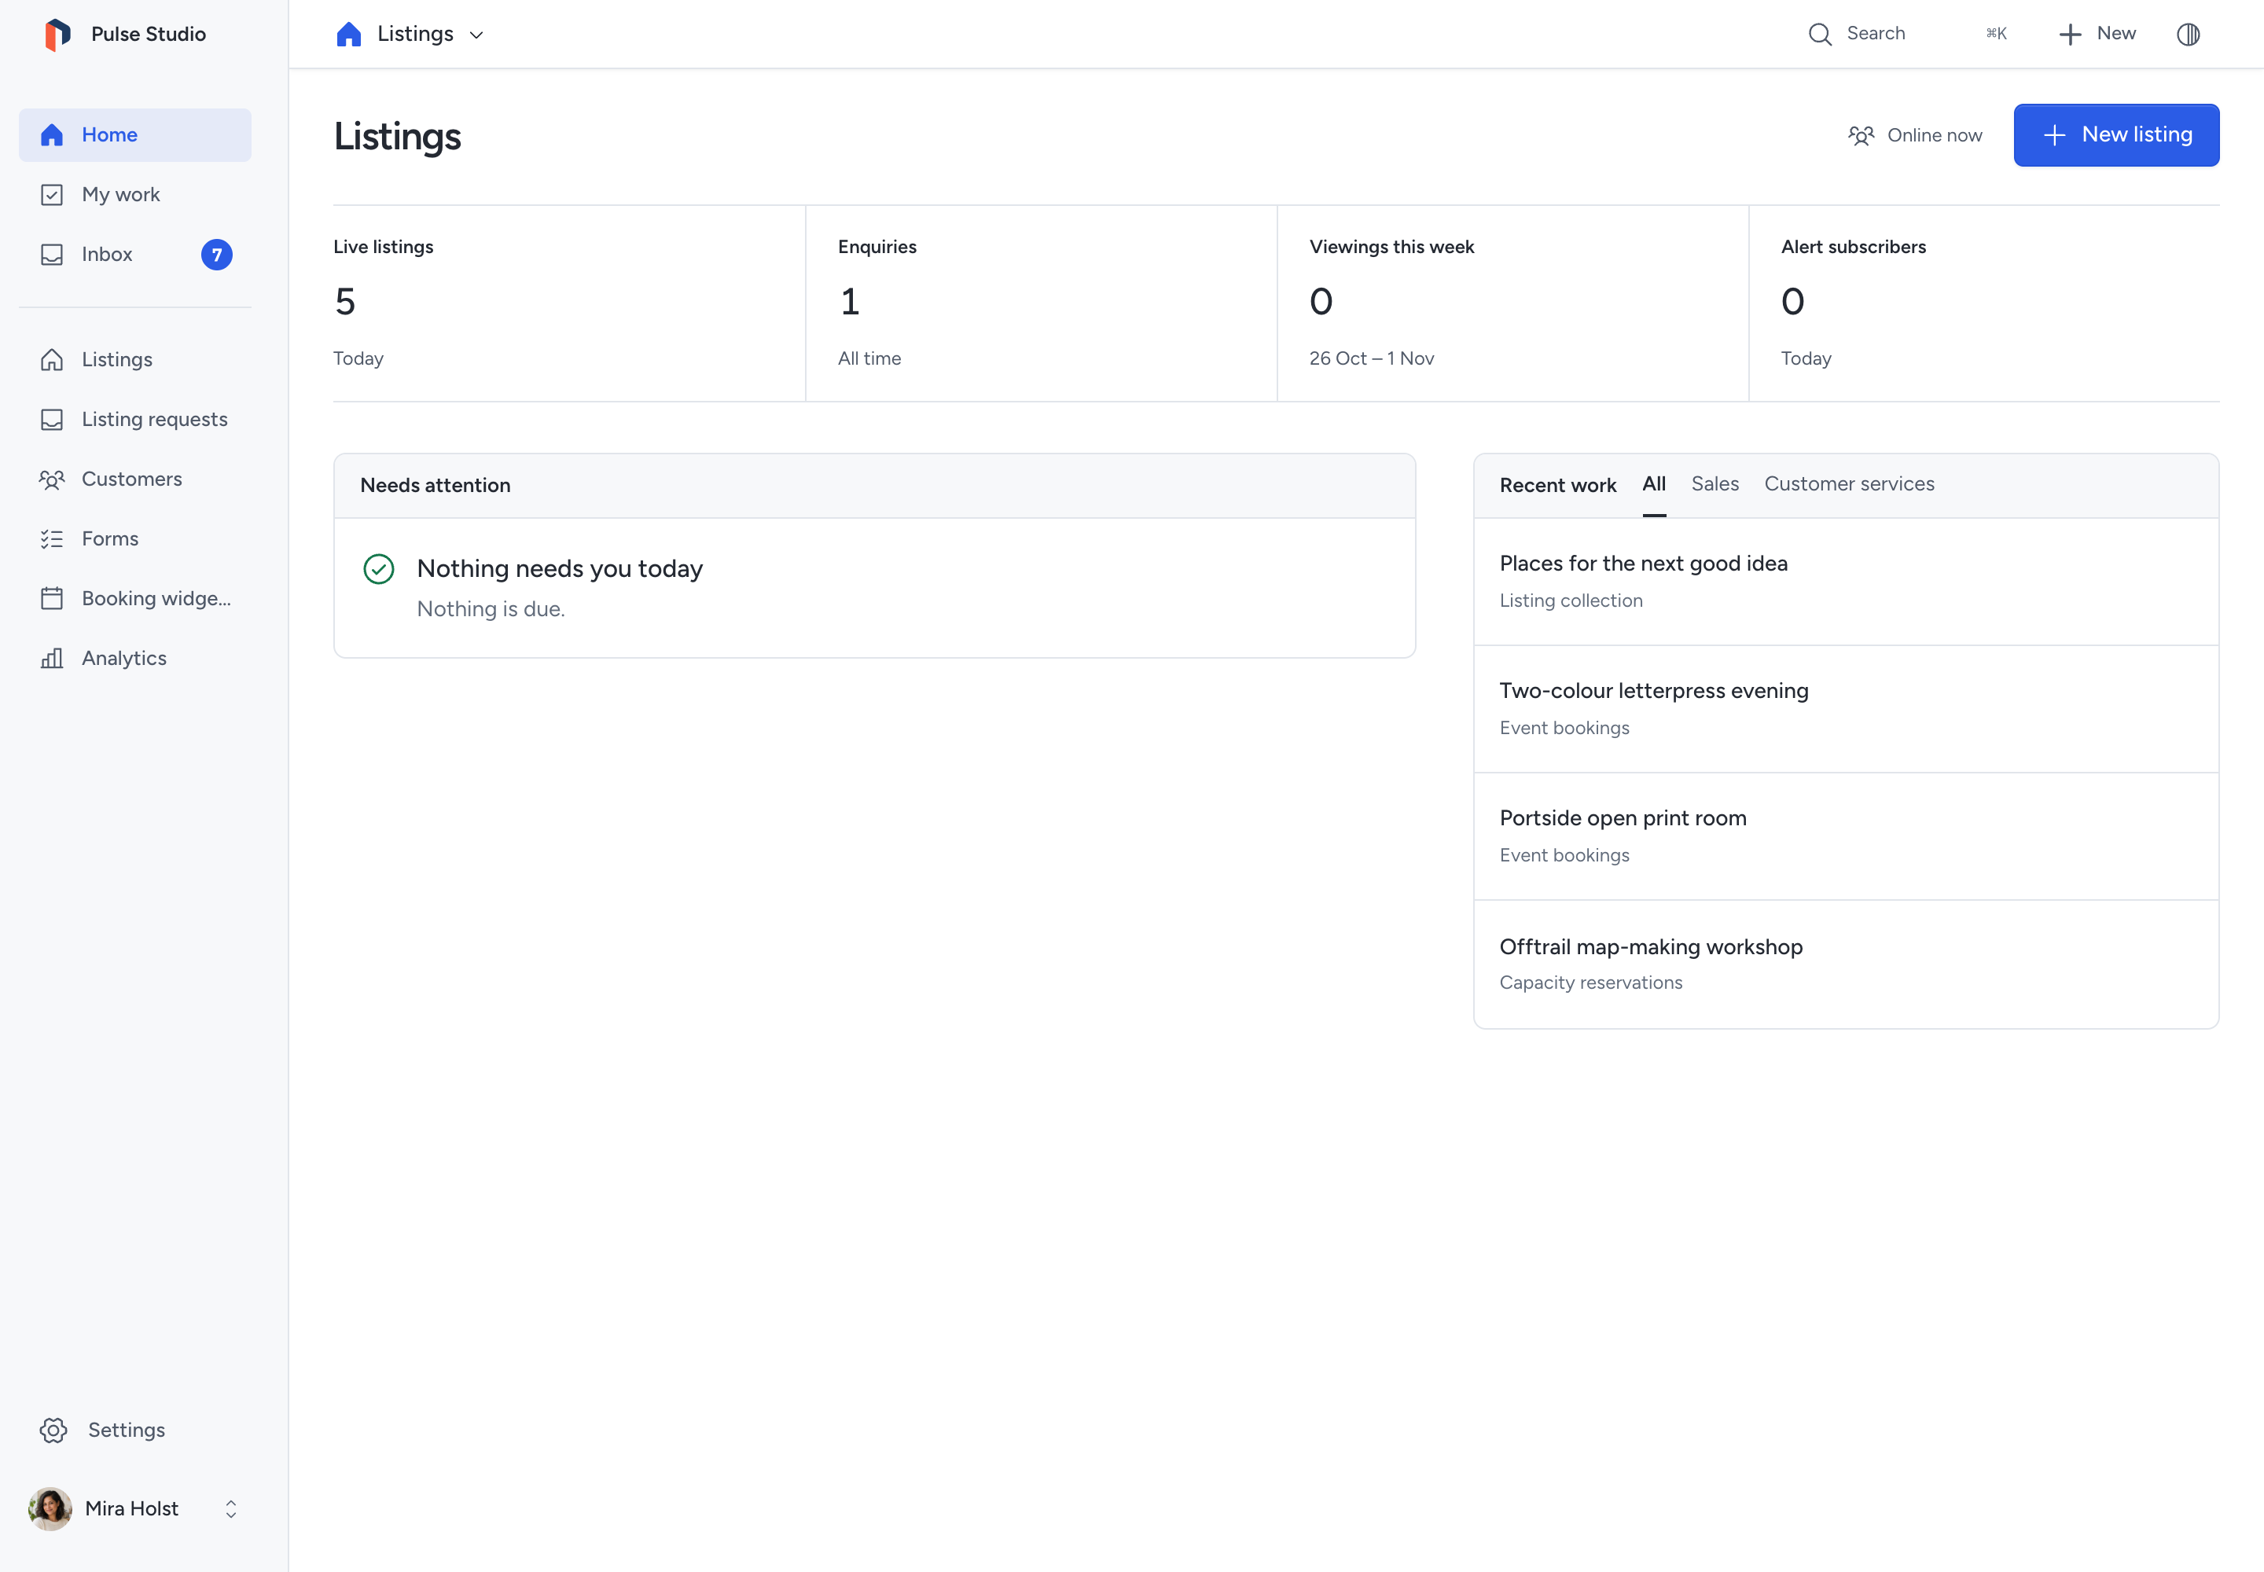Focus the Search field
This screenshot has width=2264, height=1572.
point(1906,35)
